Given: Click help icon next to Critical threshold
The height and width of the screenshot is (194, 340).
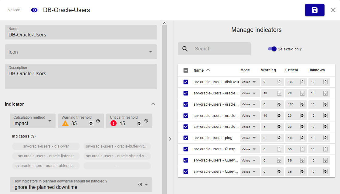Looking at the screenshot, I should point(146,121).
